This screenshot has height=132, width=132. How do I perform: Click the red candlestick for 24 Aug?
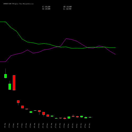pyautogui.click(x=44, y=114)
